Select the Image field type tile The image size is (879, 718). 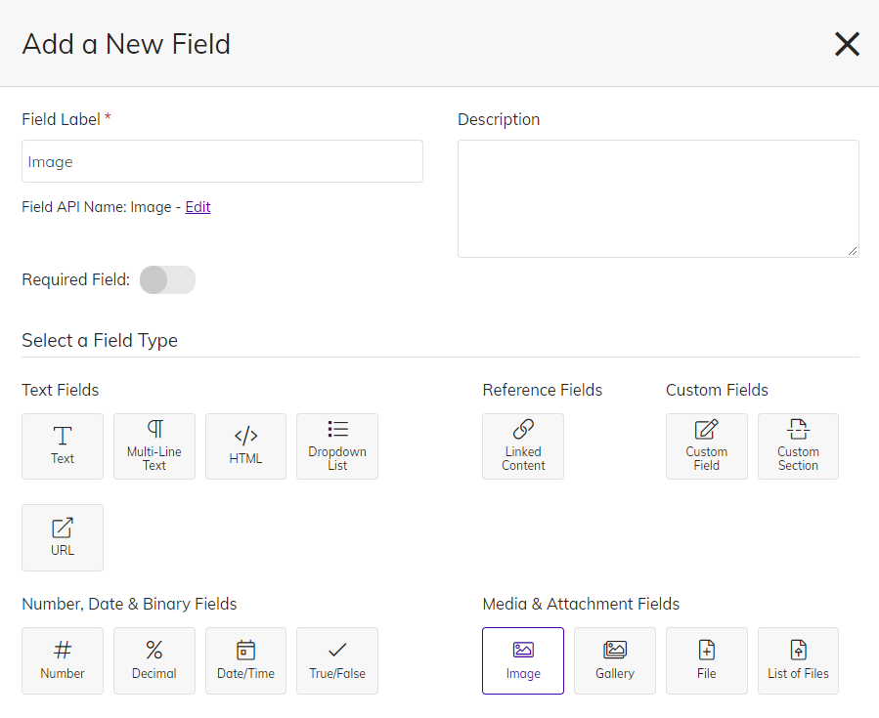point(523,661)
